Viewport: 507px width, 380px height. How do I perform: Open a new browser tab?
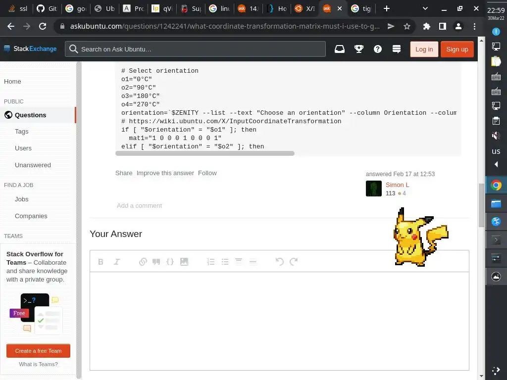386,8
